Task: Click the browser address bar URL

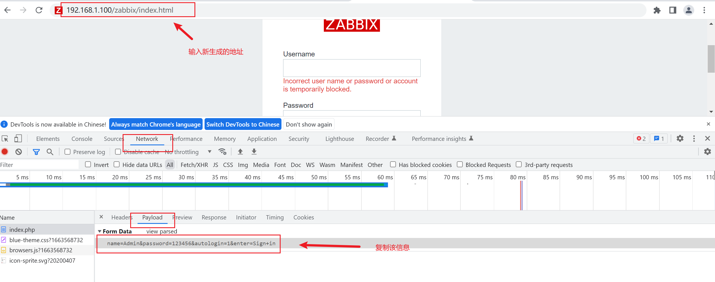Action: click(120, 10)
